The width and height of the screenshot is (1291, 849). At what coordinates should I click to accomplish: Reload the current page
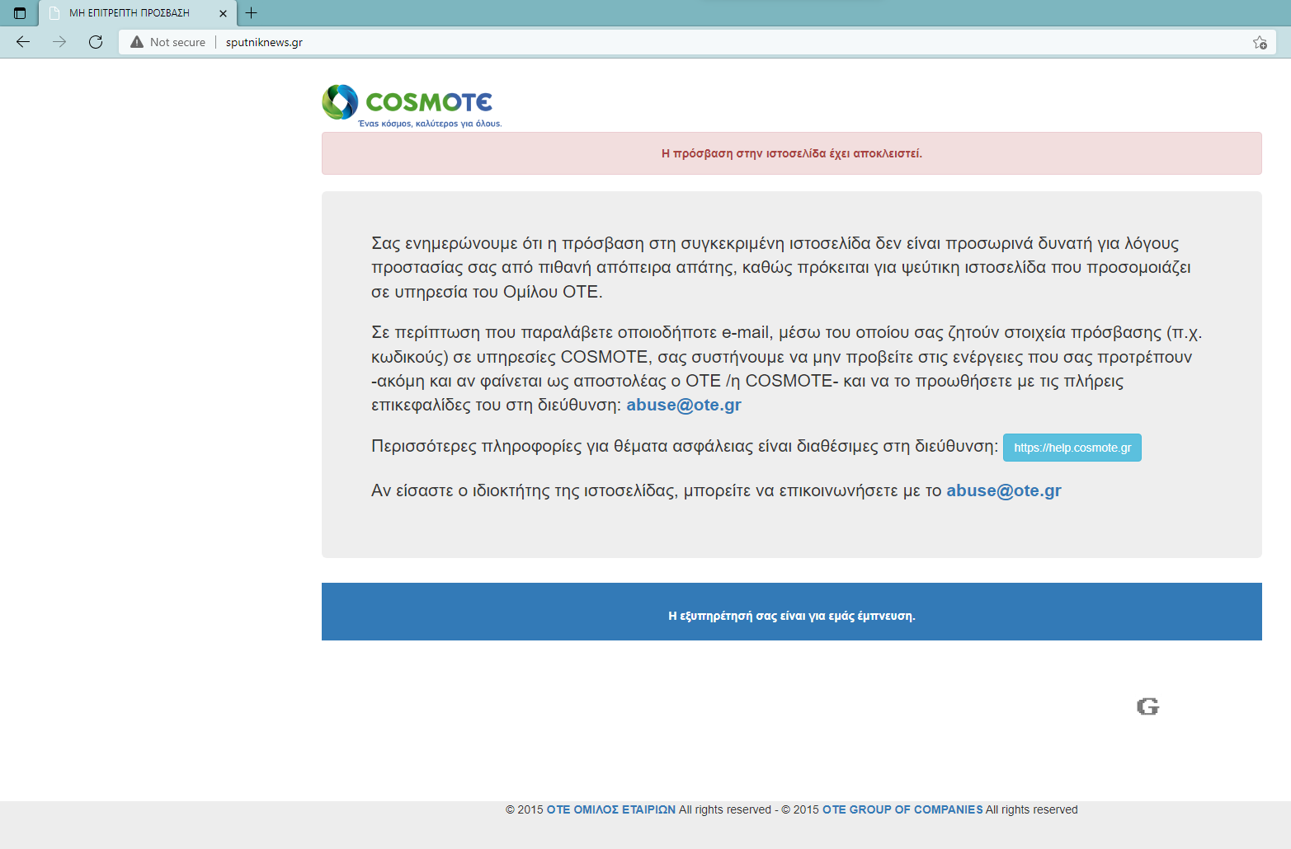[x=96, y=42]
